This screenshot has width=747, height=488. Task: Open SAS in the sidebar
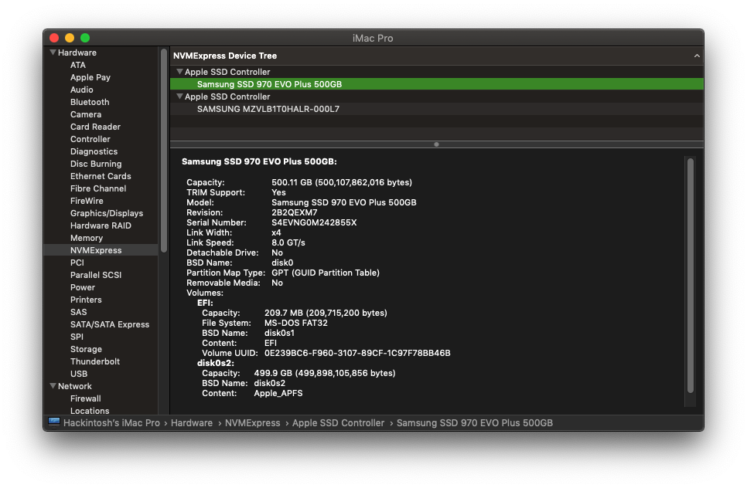point(79,312)
